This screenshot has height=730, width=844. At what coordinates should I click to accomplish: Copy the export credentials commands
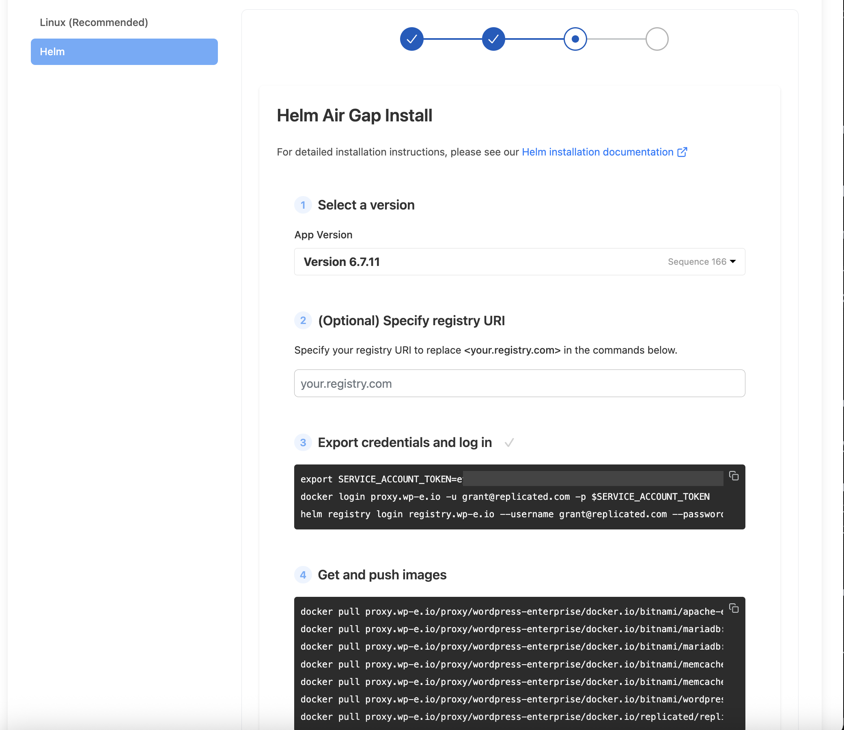734,476
